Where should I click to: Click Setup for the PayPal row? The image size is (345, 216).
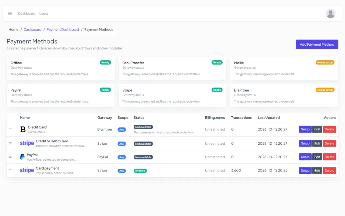pyautogui.click(x=305, y=157)
